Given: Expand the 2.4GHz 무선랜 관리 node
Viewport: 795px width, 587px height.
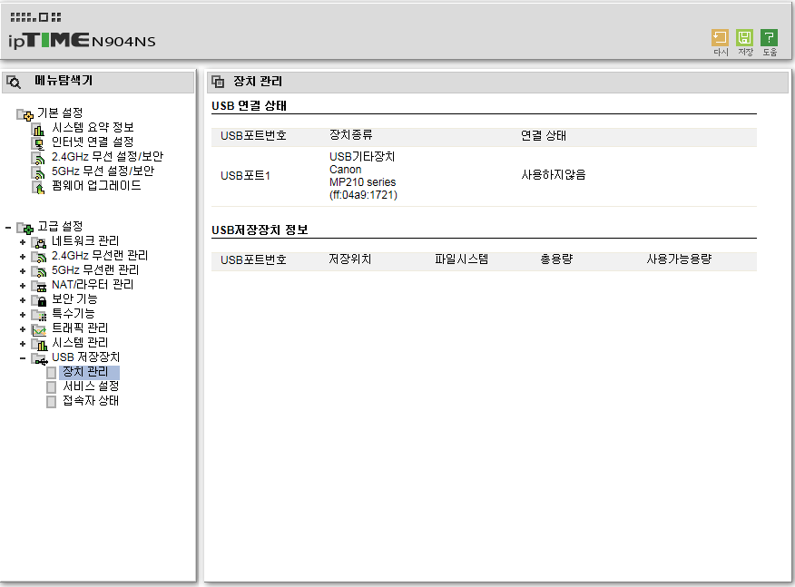Looking at the screenshot, I should pos(23,257).
